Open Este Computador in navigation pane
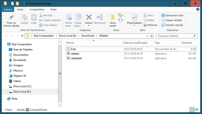The width and height of the screenshot is (202, 114). pos(19,44)
